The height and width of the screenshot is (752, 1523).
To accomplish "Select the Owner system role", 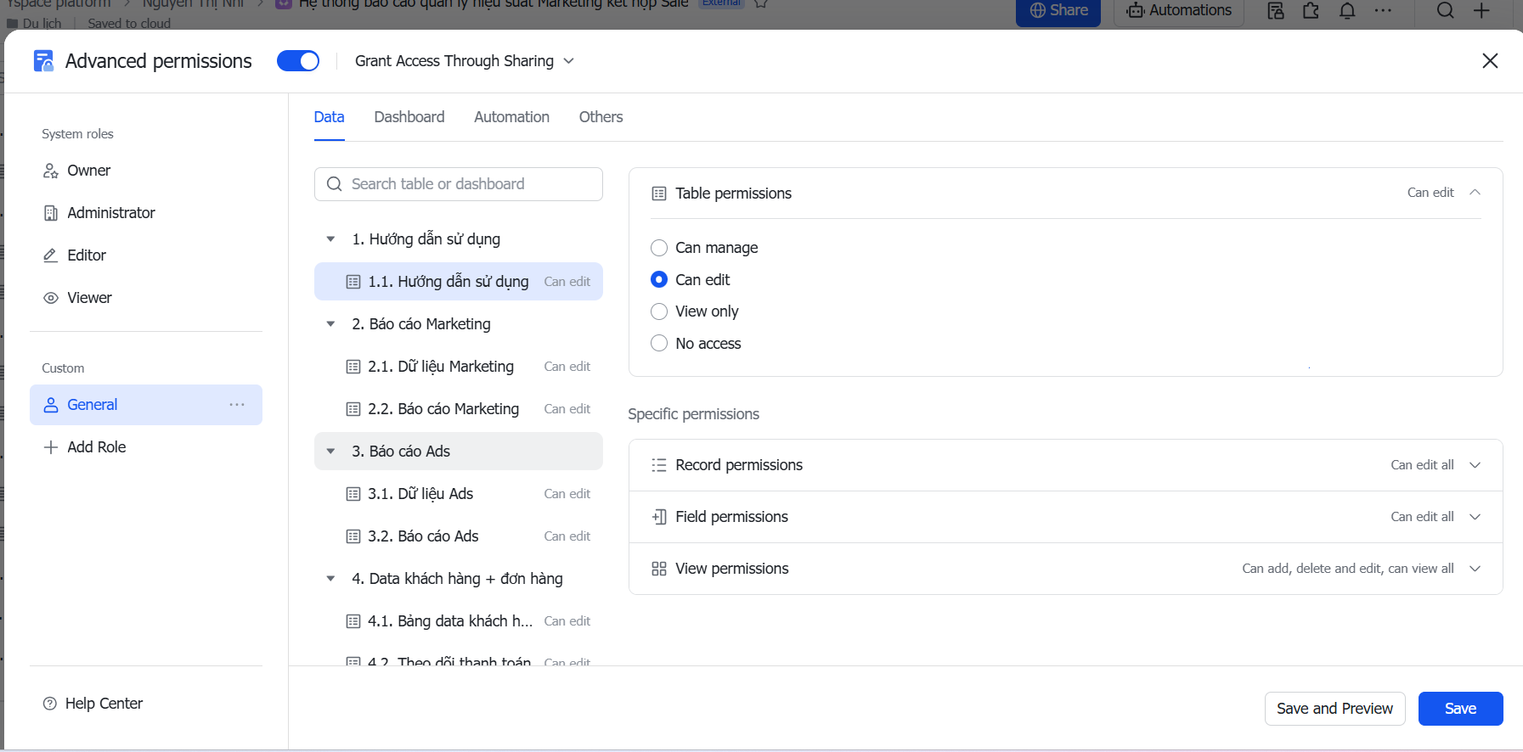I will [146, 171].
